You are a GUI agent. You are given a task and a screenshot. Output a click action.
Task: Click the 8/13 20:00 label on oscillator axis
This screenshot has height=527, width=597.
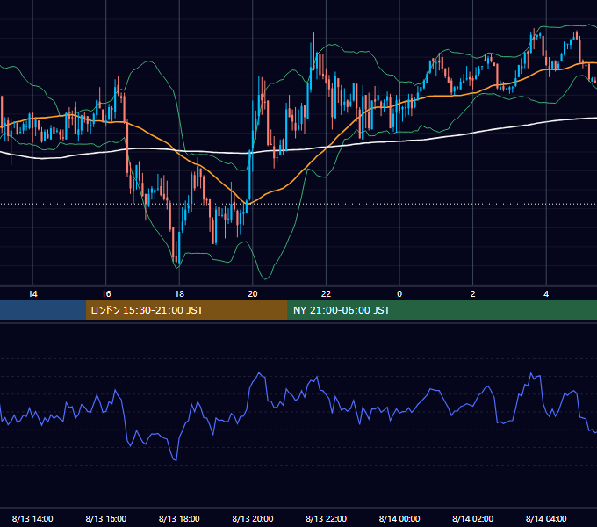click(253, 518)
